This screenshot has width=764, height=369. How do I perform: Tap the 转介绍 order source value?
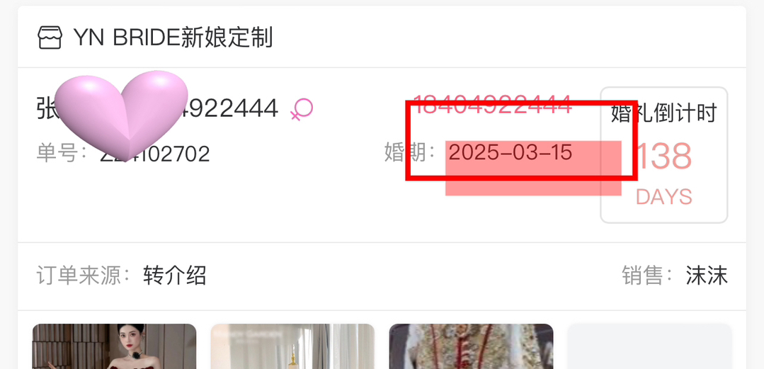pos(174,276)
